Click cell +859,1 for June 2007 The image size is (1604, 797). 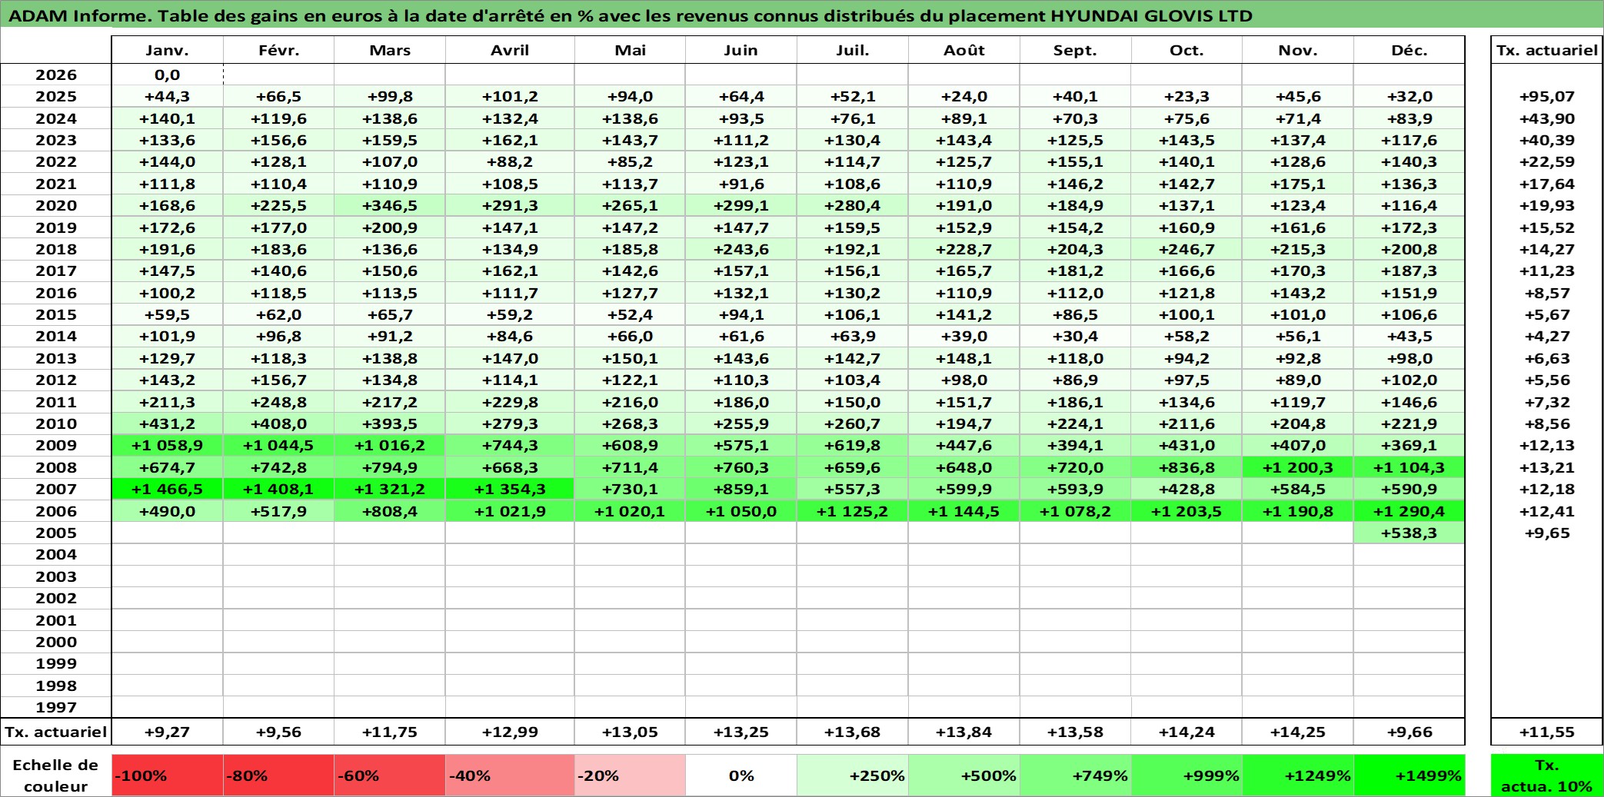(741, 489)
